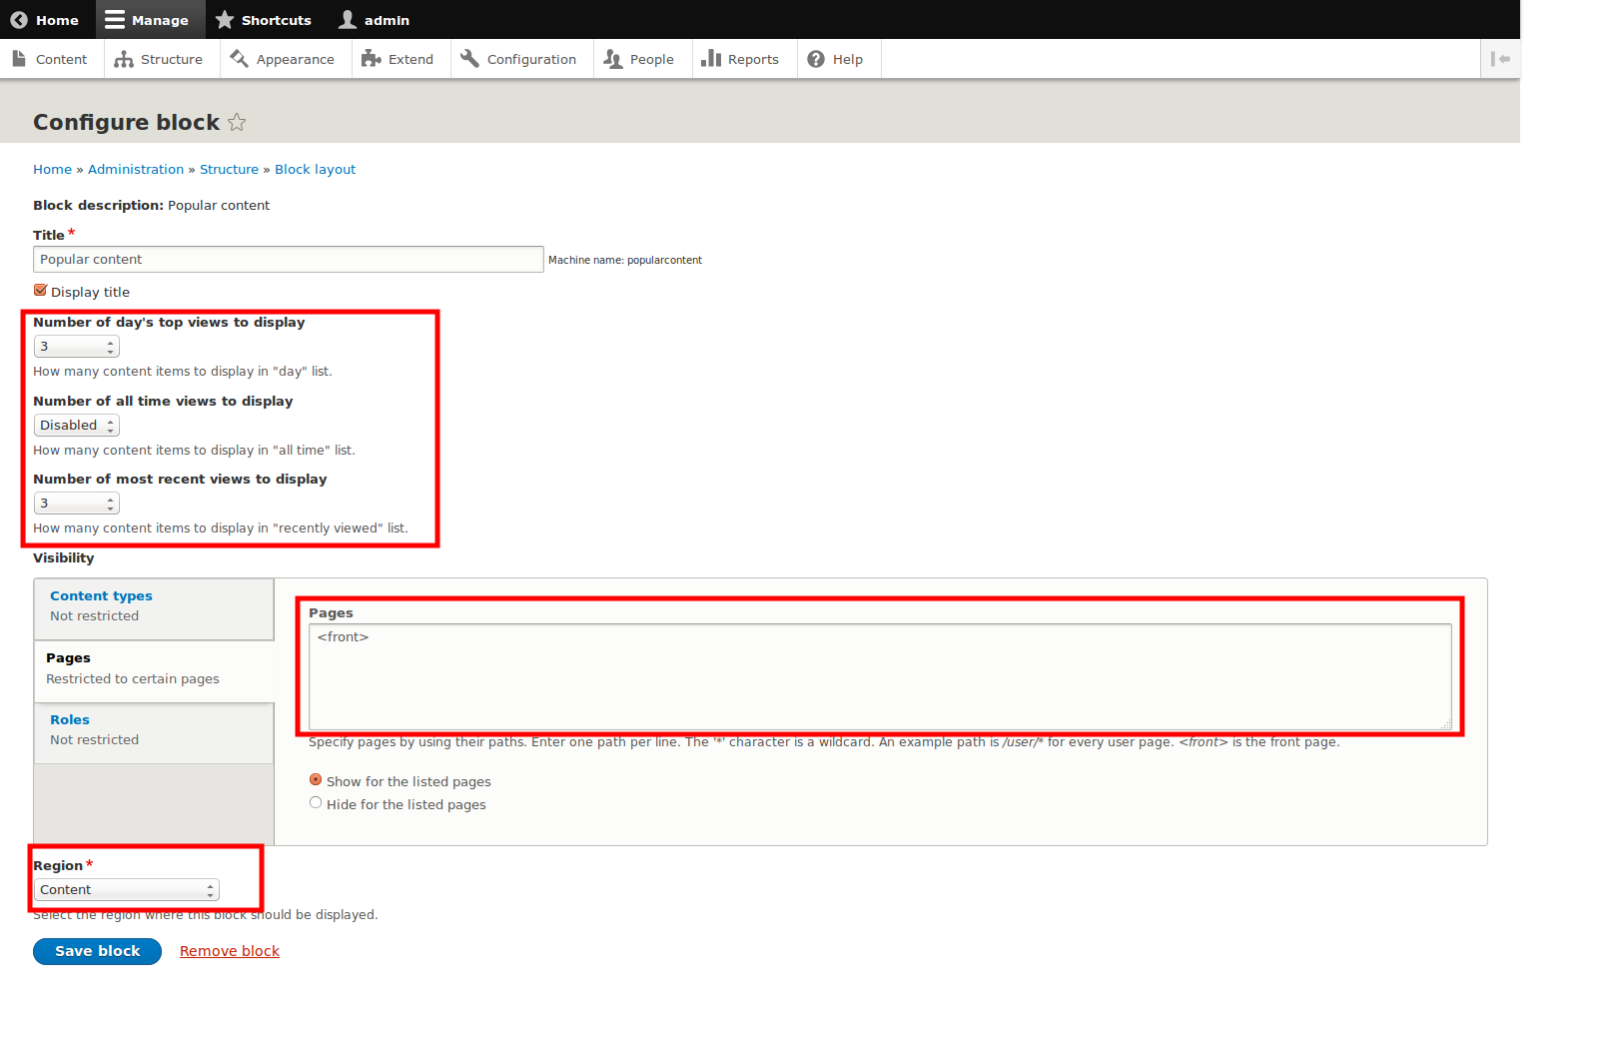The image size is (1613, 1058).
Task: Switch to the Roles visibility tab
Action: click(x=70, y=719)
